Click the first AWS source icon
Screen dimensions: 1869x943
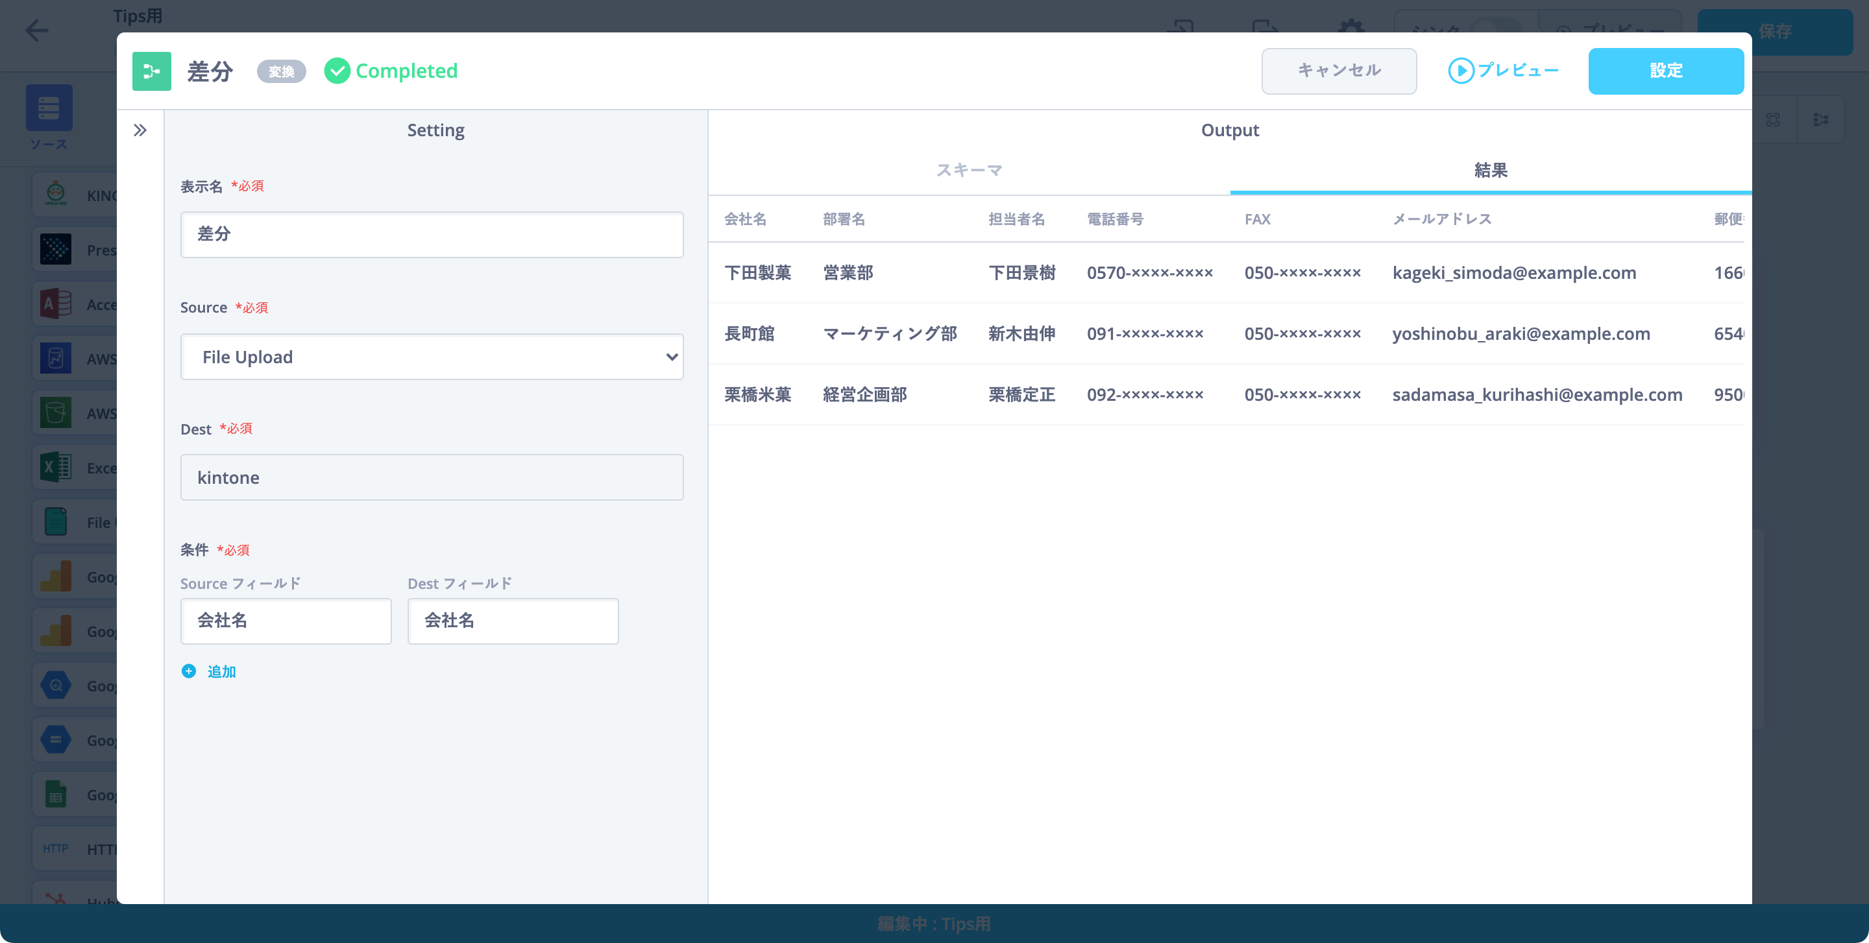pyautogui.click(x=56, y=358)
